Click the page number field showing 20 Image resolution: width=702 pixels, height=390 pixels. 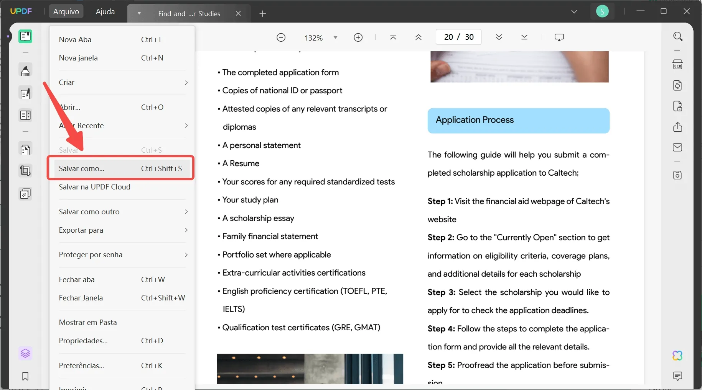coord(449,37)
